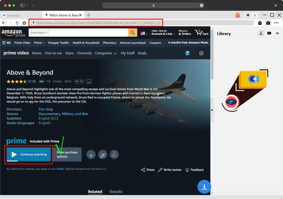Screen dimensions: 283x199
Task: Click the YouTube icon in the Library panel
Action: [269, 33]
